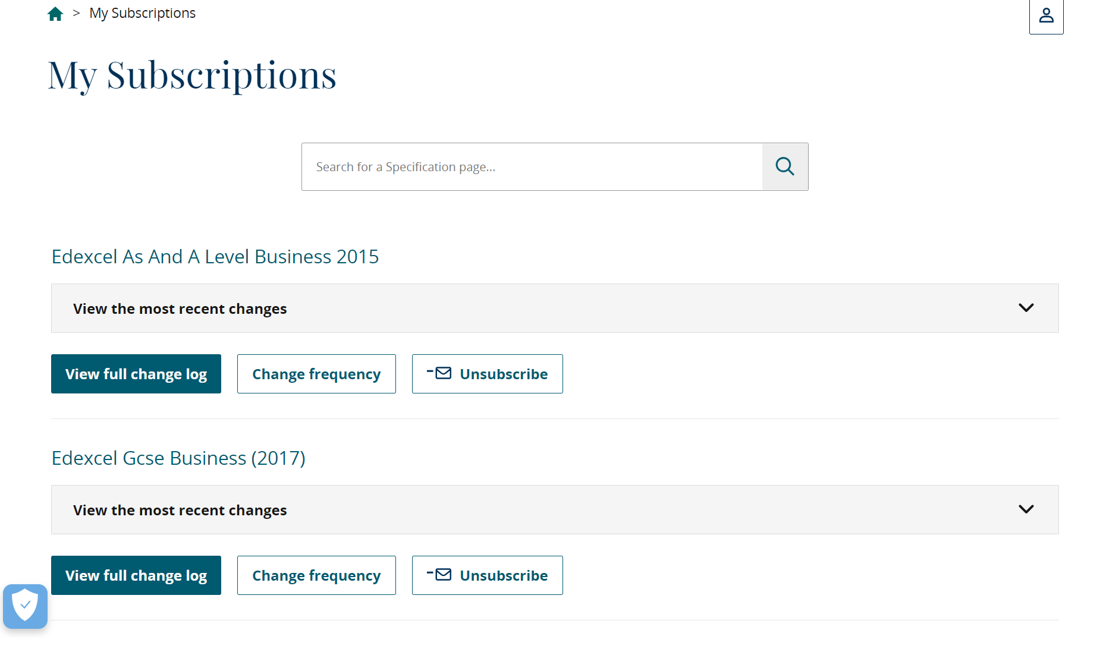Unsubscribe from Edexcel A Level Business 2015
The image size is (1103, 652).
503,374
